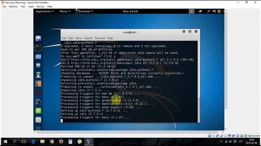The image size is (261, 146).
Task: Open the terminal's Terminal menu
Action: [x=100, y=38]
